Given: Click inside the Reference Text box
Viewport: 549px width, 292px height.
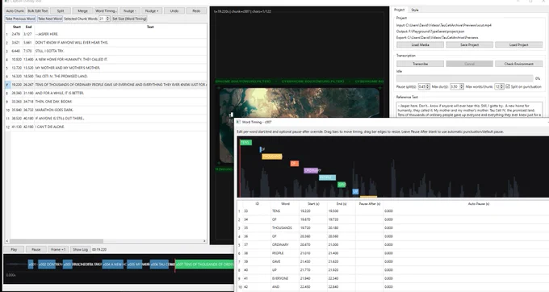Looking at the screenshot, I should [x=469, y=110].
